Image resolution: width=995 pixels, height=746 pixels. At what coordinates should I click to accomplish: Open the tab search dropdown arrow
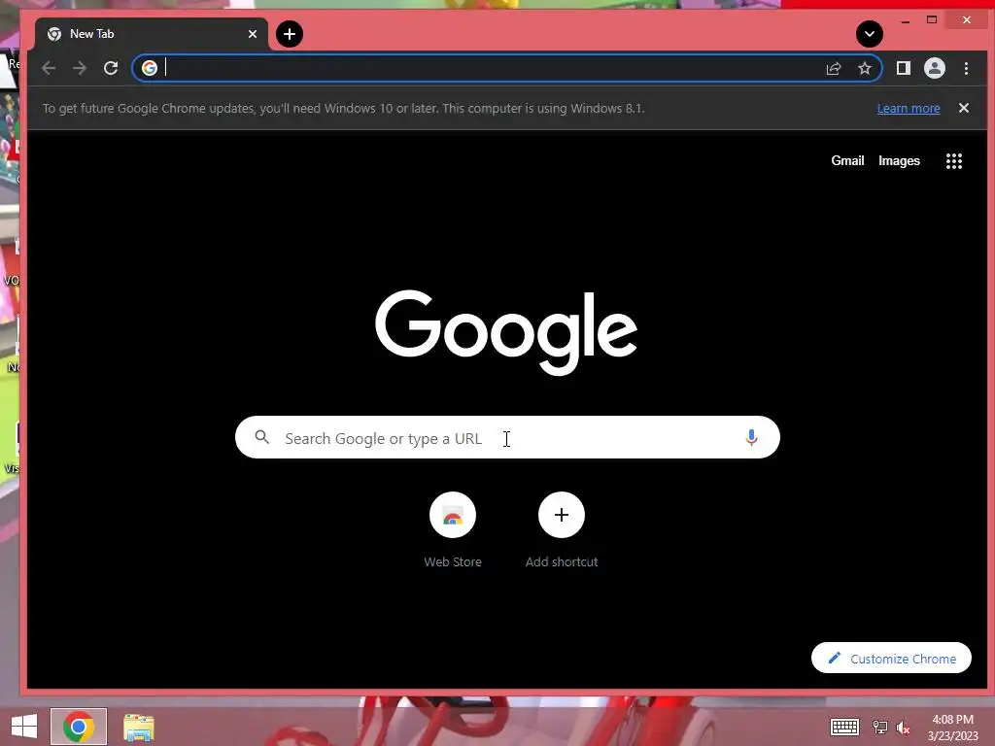click(870, 34)
